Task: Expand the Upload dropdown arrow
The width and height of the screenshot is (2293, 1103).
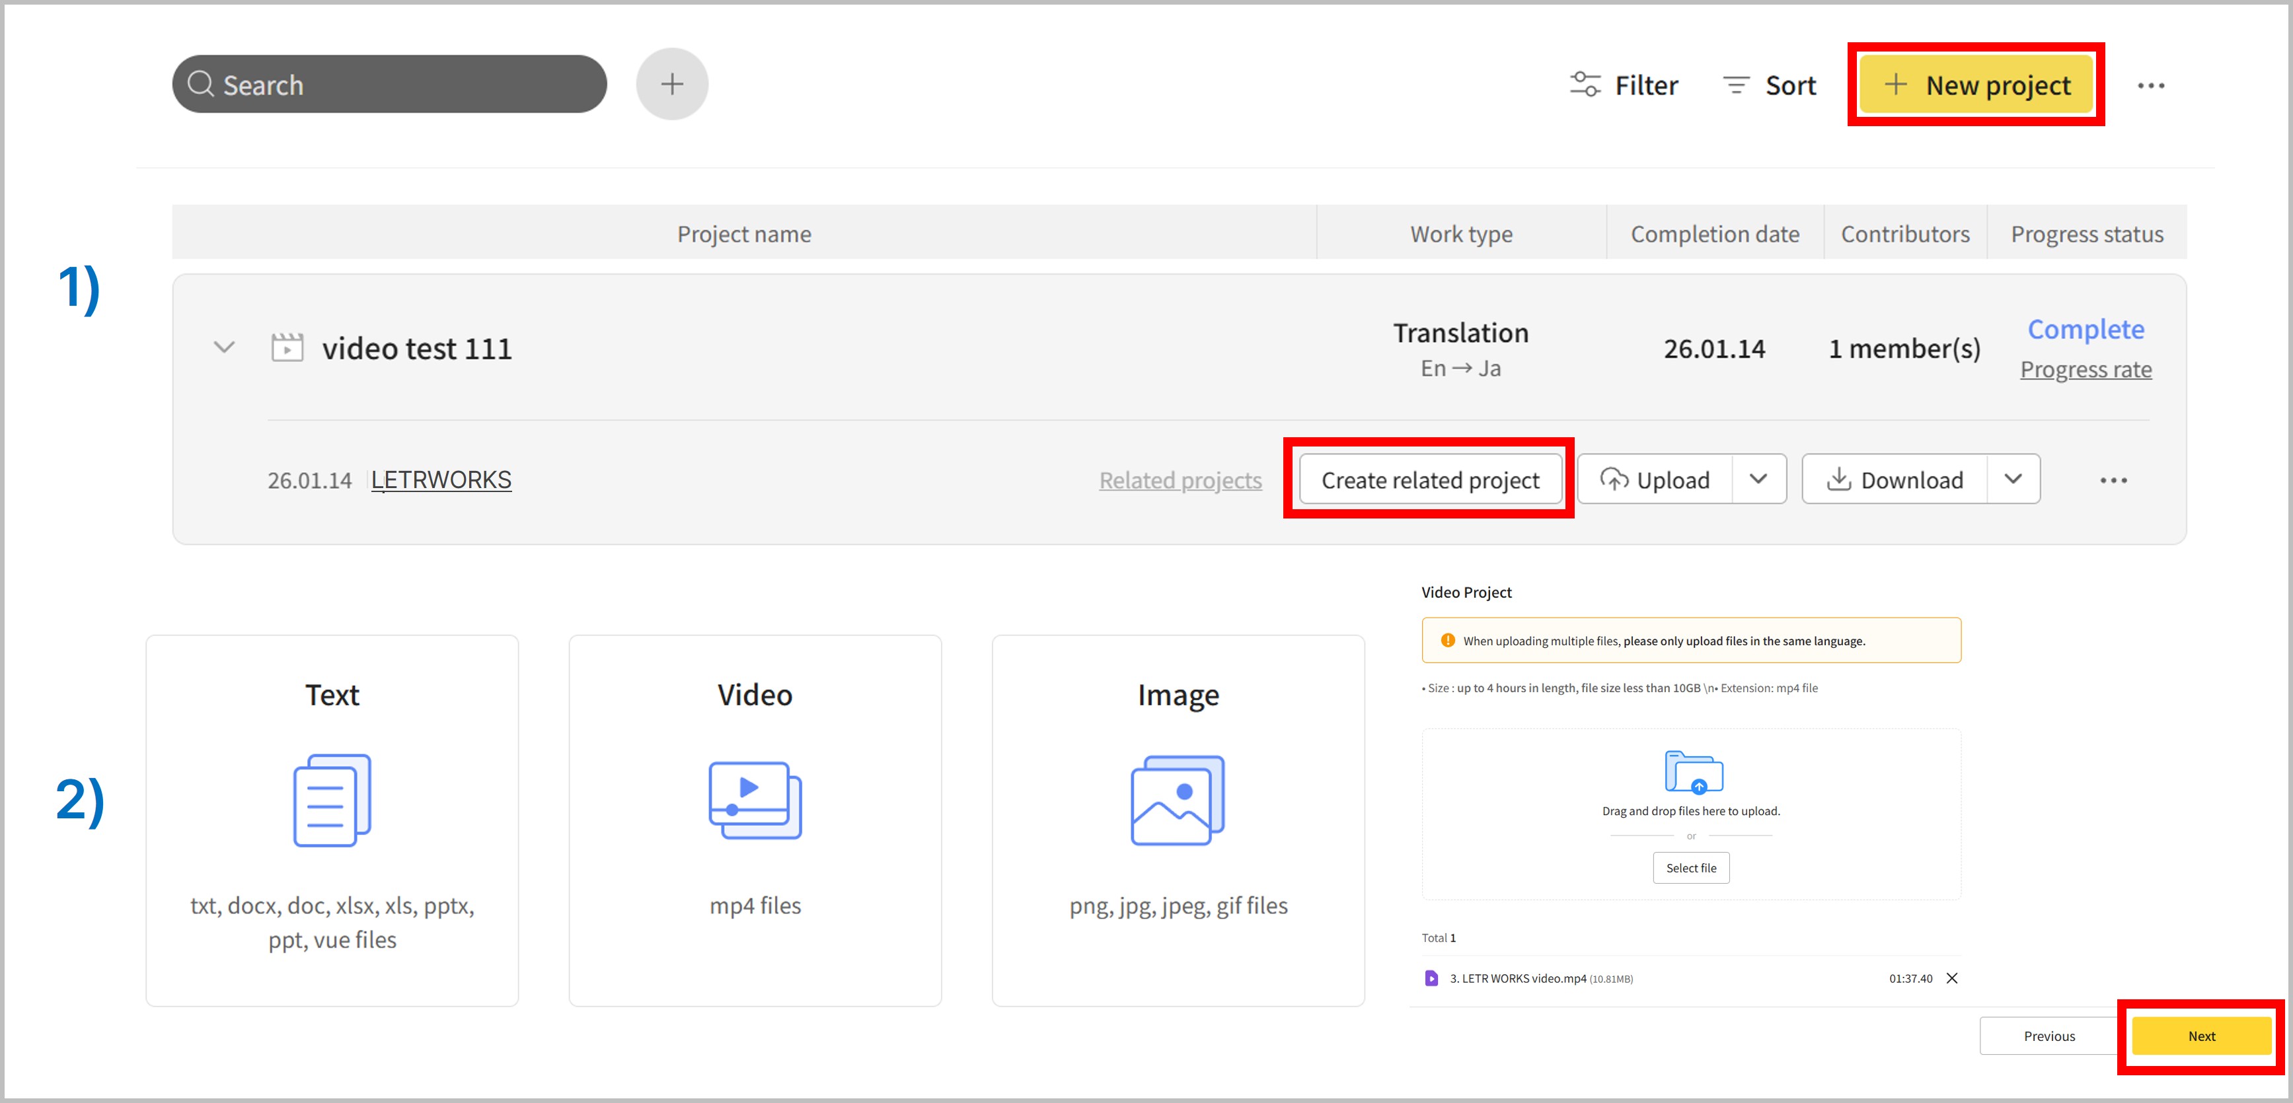Action: tap(1758, 480)
